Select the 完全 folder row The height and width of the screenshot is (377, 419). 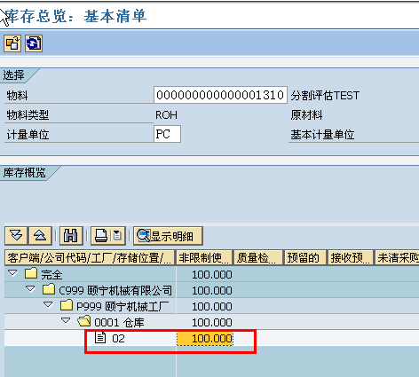point(211,274)
